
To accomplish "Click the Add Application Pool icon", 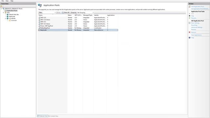I will coord(190,7).
